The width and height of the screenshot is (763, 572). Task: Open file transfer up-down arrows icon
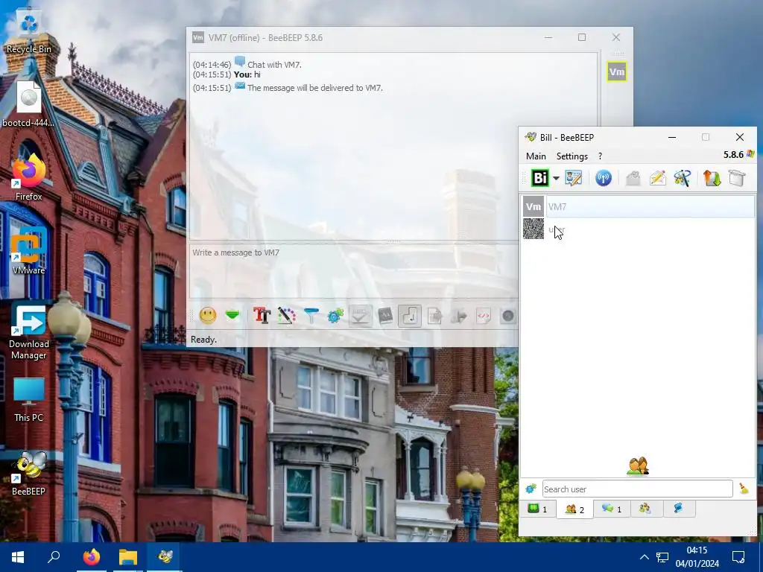pos(712,178)
